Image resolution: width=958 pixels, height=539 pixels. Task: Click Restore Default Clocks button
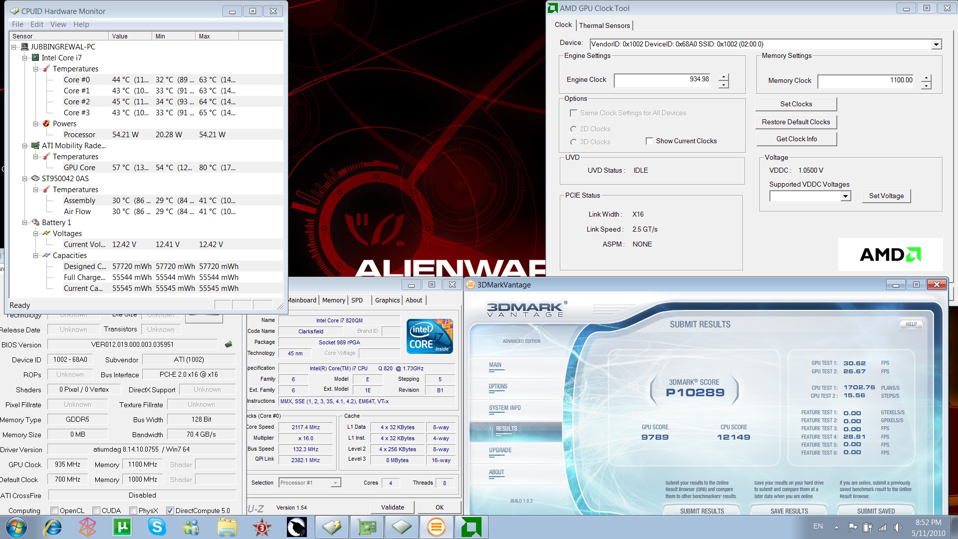[x=796, y=122]
